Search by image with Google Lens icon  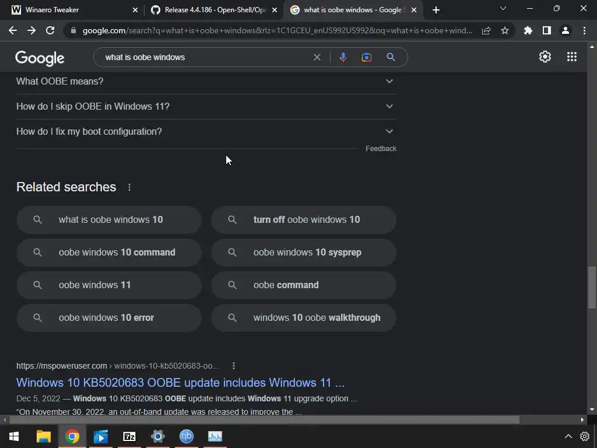pos(366,57)
